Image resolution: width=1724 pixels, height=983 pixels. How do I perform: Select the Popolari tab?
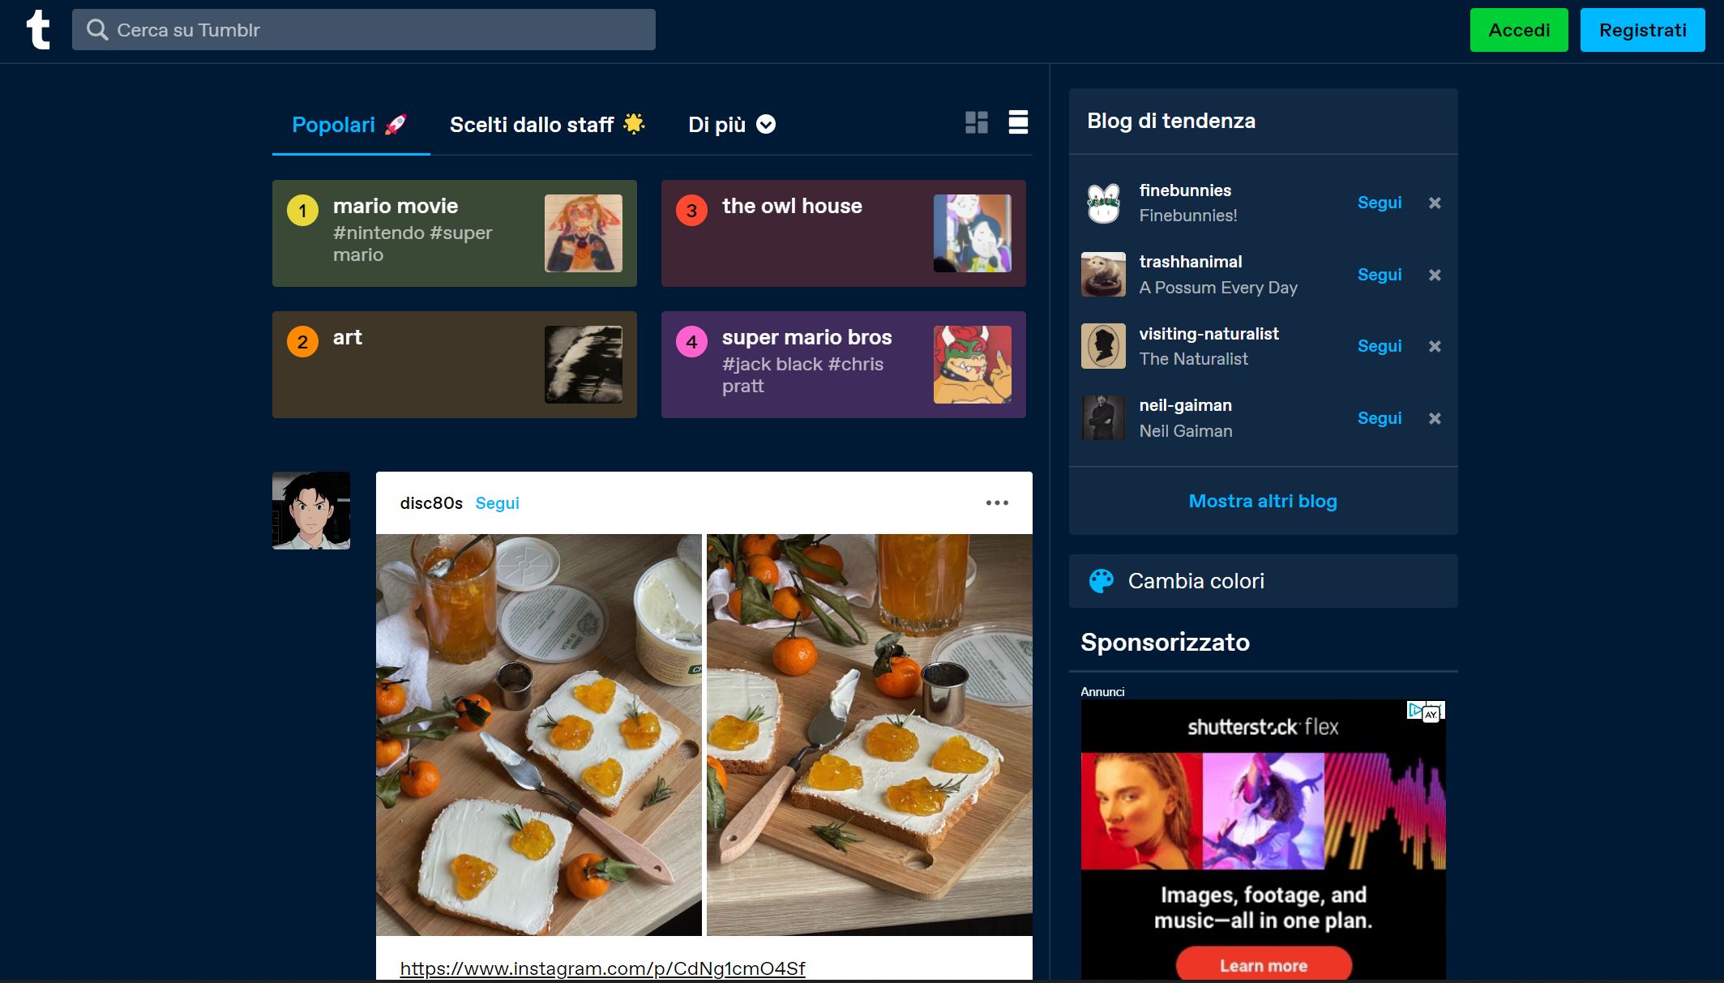pyautogui.click(x=334, y=124)
